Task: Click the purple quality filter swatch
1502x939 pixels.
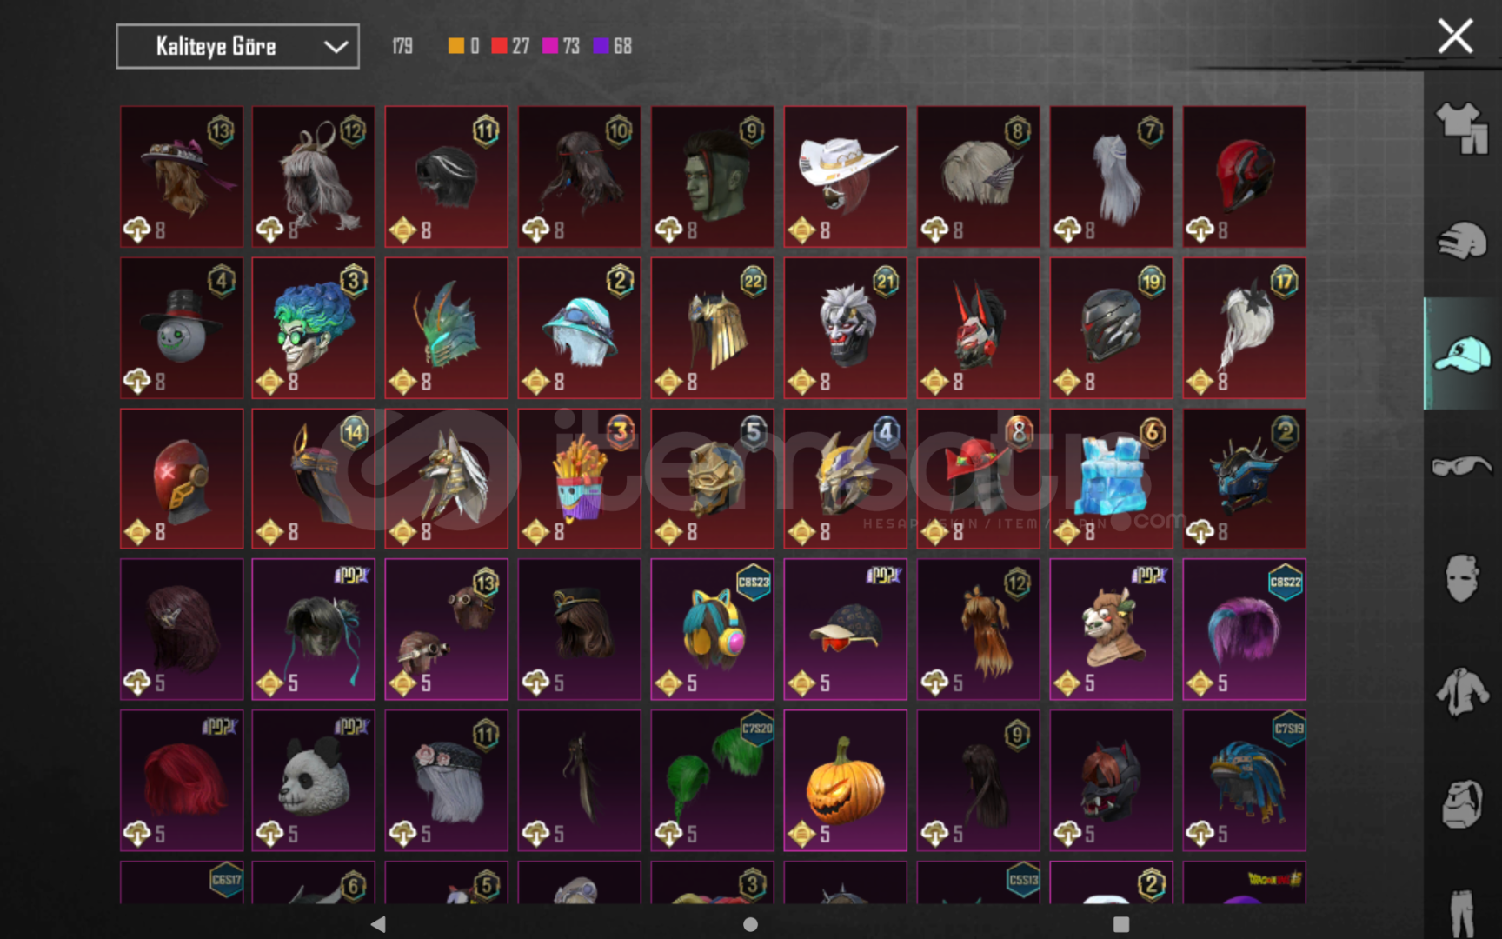Action: coord(601,46)
